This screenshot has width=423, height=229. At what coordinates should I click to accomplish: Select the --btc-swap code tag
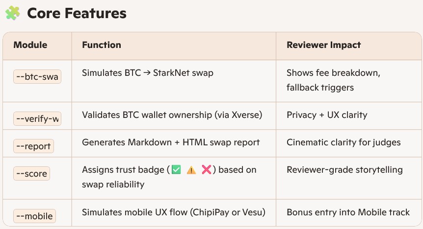(37, 77)
